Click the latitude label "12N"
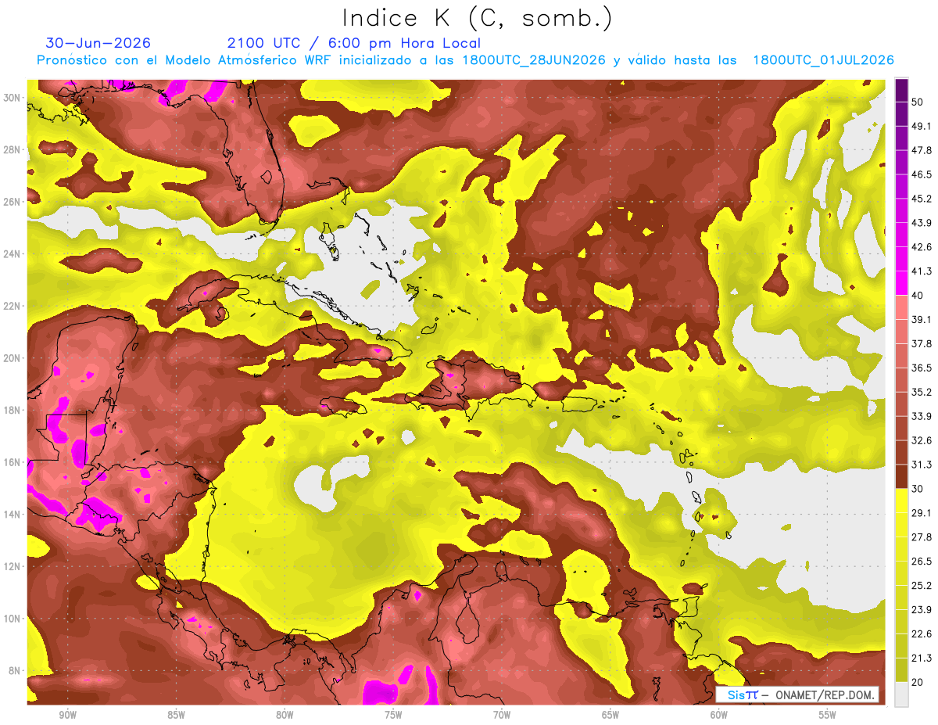Screen dimensions: 938x725 click(x=13, y=566)
